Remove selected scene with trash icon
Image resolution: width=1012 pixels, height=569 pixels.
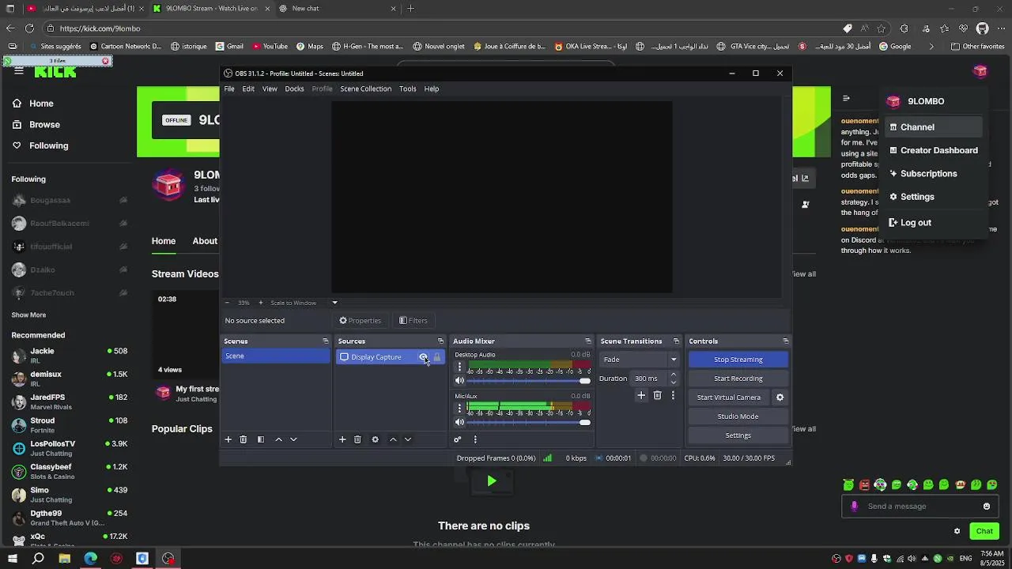coord(244,439)
